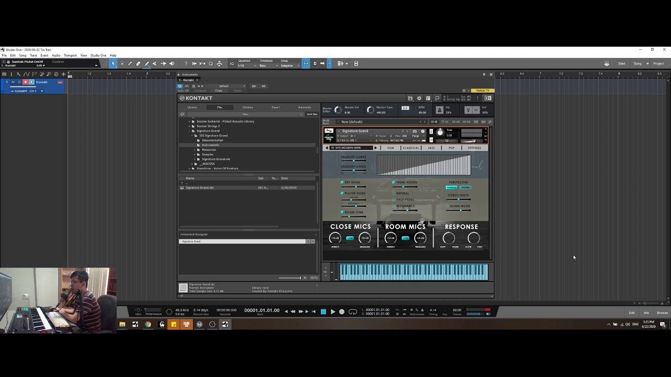Mute the Kontakt track
Image resolution: width=671 pixels, height=377 pixels.
click(13, 82)
